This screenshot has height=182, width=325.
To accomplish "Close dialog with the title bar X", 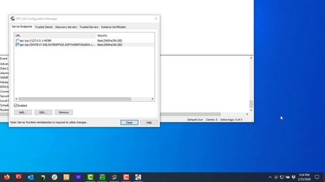I will [x=156, y=19].
